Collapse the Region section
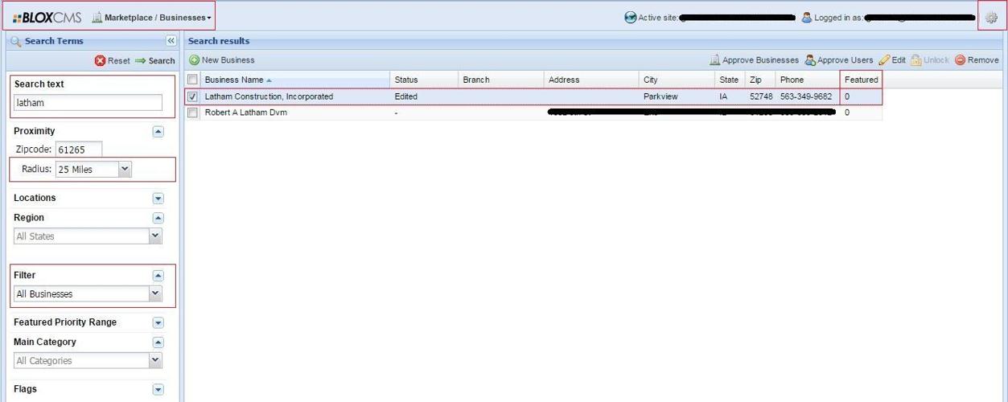This screenshot has height=402, width=1008. pyautogui.click(x=158, y=218)
